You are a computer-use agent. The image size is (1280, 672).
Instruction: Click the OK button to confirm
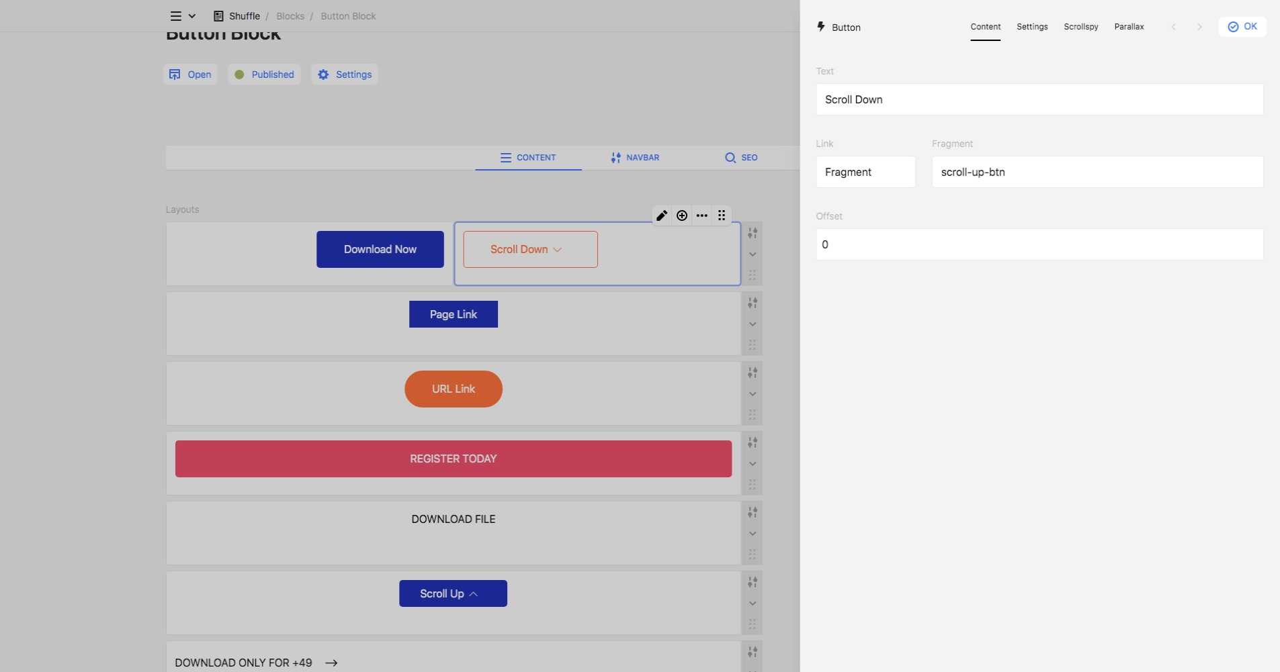1242,27
